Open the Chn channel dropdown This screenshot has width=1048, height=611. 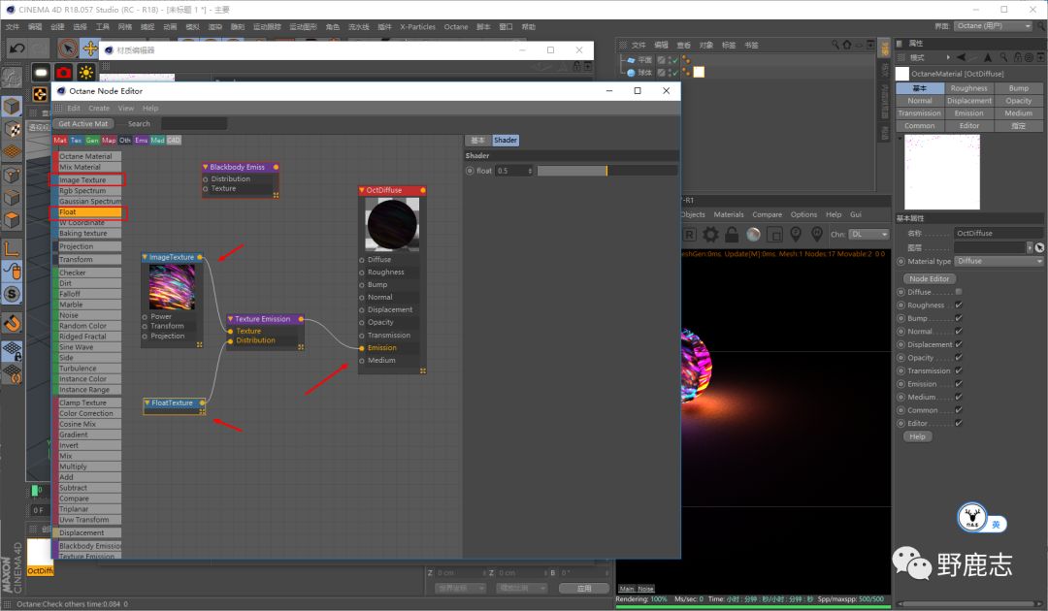click(868, 235)
